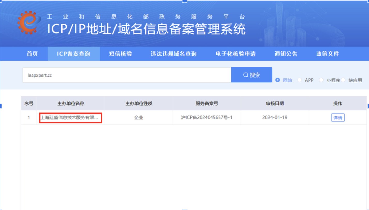
Task: Click the orange gear platform logo
Action: 29,22
